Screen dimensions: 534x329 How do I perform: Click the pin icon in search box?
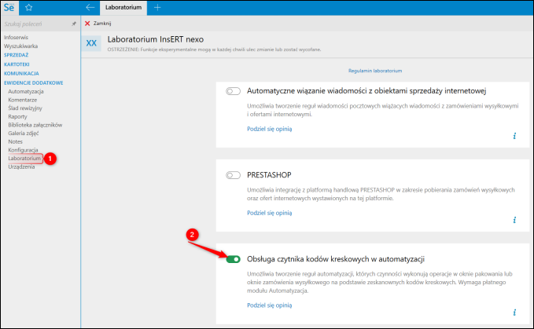(x=74, y=24)
